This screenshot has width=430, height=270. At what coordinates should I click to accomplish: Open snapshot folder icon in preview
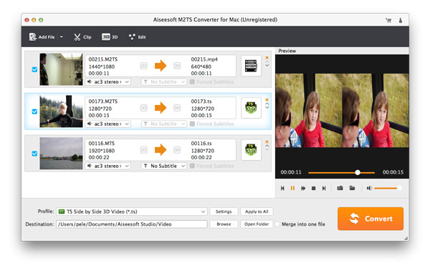[352, 188]
